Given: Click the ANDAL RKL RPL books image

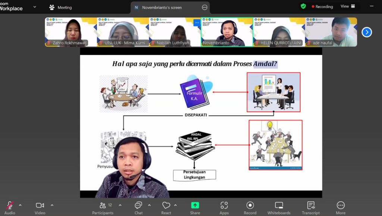Looking at the screenshot, I should pyautogui.click(x=195, y=145).
